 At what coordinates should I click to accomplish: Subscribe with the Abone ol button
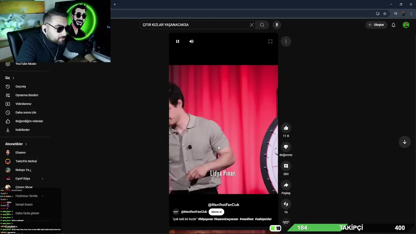(216, 212)
